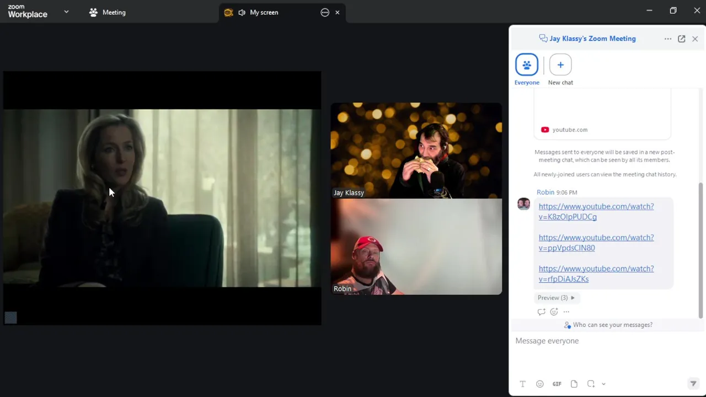
Task: Click the 9:06 PM message timestamp
Action: tap(566, 192)
